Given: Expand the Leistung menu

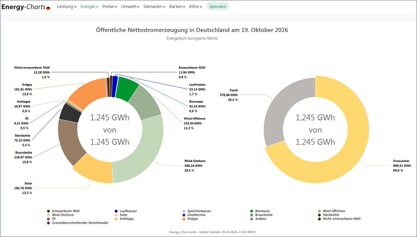Looking at the screenshot, I should [x=67, y=7].
